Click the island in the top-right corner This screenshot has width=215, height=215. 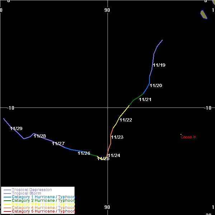204,15
